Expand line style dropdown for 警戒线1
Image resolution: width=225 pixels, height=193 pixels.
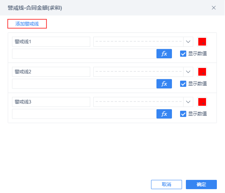click(x=188, y=42)
